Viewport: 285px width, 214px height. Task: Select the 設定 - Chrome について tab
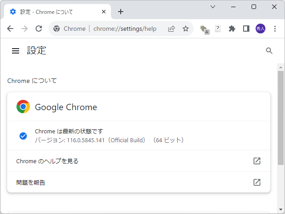click(57, 12)
